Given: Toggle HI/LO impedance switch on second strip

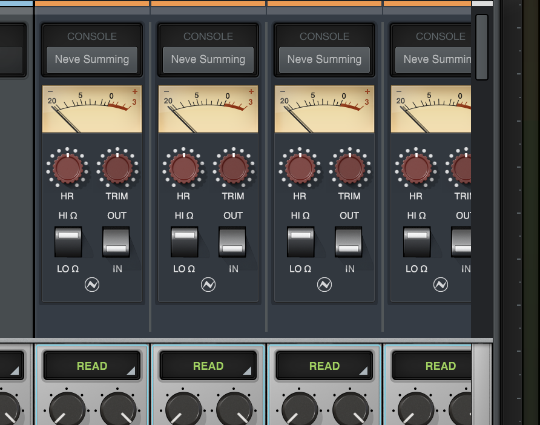Looking at the screenshot, I should pos(185,242).
